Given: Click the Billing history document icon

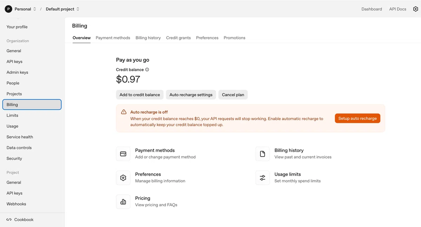Looking at the screenshot, I should point(262,154).
